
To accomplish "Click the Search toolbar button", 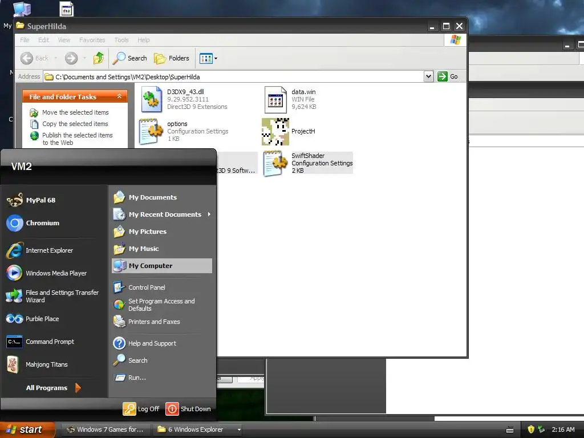I will coord(130,58).
